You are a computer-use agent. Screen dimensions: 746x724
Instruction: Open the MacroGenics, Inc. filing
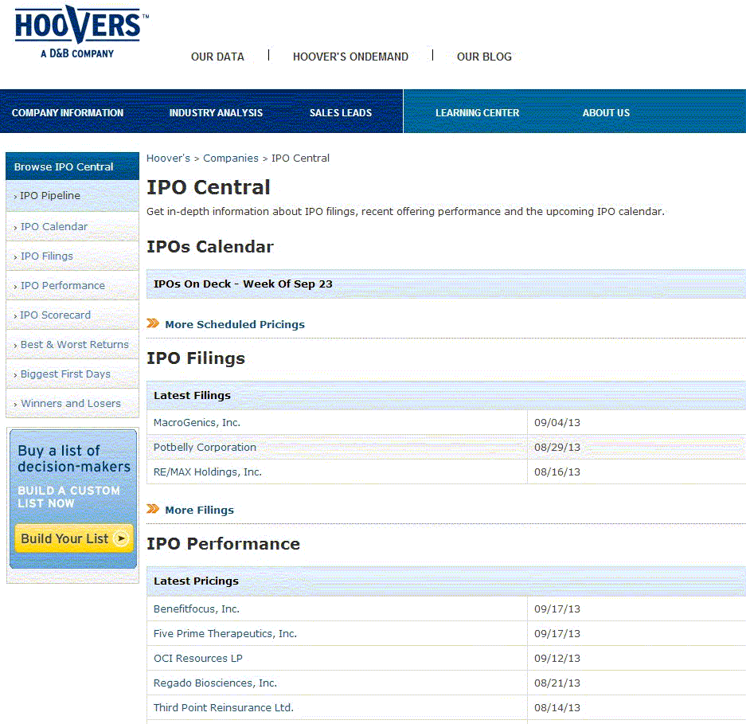click(197, 423)
